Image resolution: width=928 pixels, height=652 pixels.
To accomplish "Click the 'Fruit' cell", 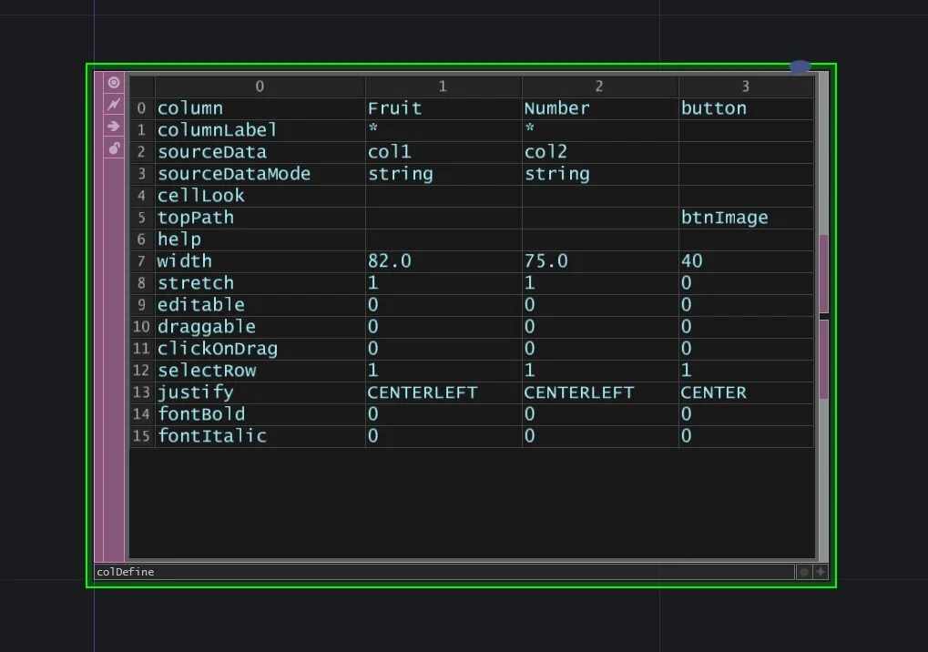I will [x=444, y=108].
